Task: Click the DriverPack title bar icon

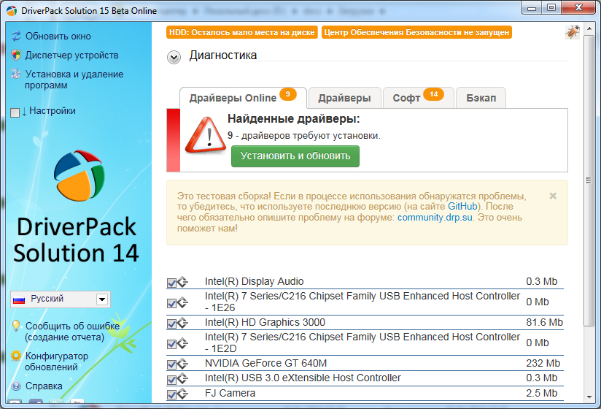Action: tap(12, 11)
